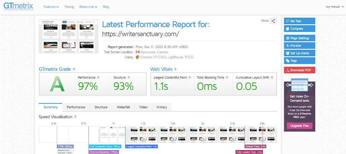Click help icon beside Largest Contentful Paint
Screen dimensions: 346x154
pyautogui.click(x=190, y=77)
